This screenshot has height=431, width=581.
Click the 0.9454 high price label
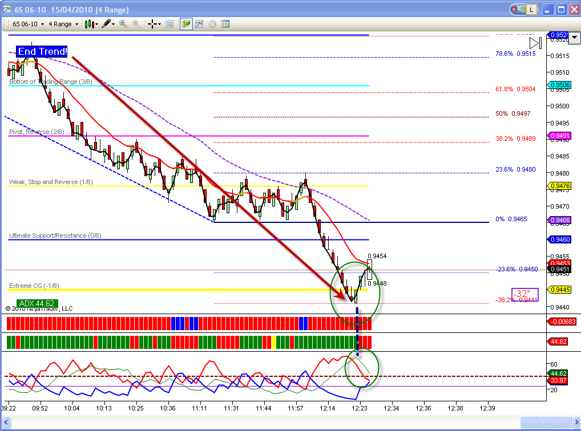pos(377,256)
